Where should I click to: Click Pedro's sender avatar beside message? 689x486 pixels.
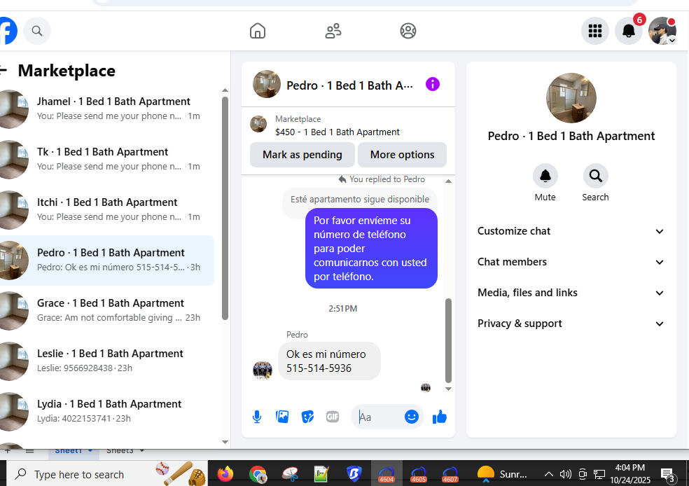263,370
